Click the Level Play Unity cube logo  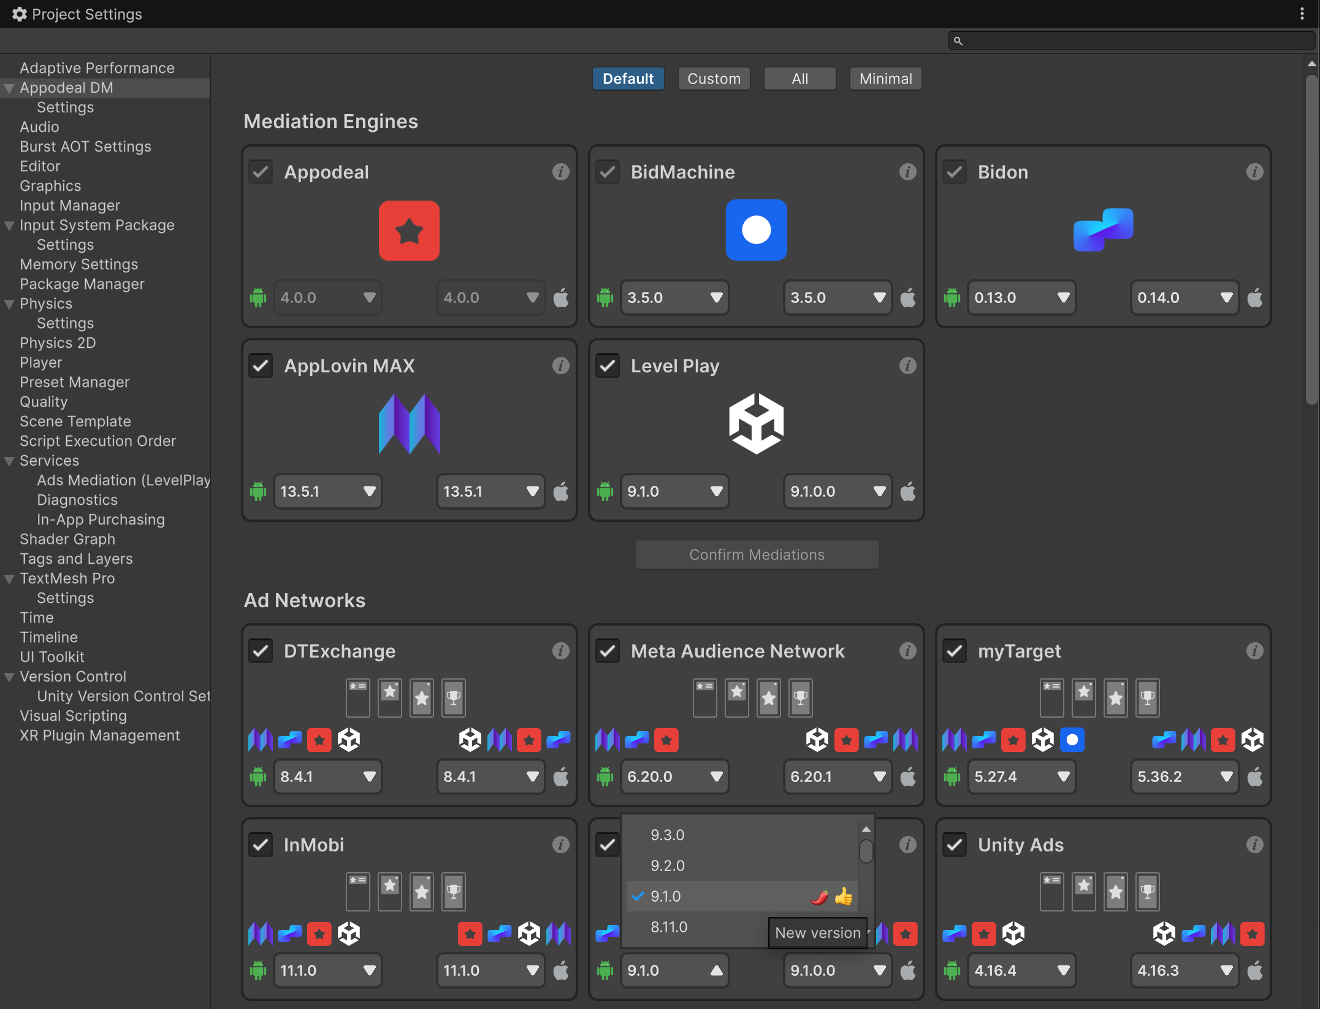(756, 424)
